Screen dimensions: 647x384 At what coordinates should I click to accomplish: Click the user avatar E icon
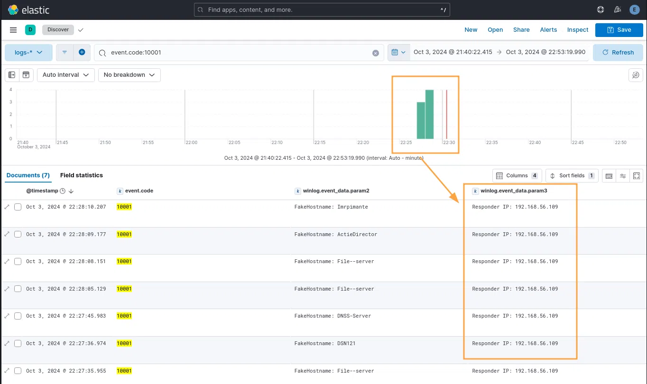click(x=634, y=9)
